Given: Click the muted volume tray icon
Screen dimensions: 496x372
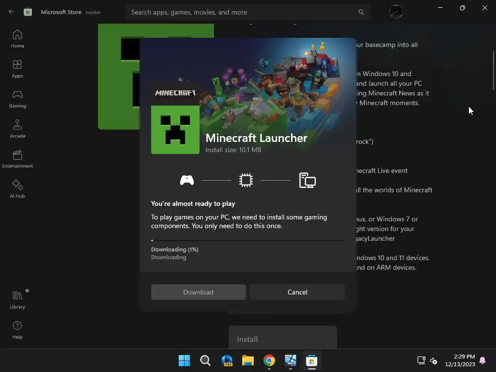Looking at the screenshot, I should click(x=434, y=360).
